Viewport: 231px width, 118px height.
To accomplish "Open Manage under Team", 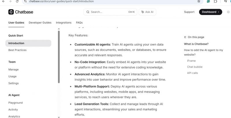I will tap(13, 70).
